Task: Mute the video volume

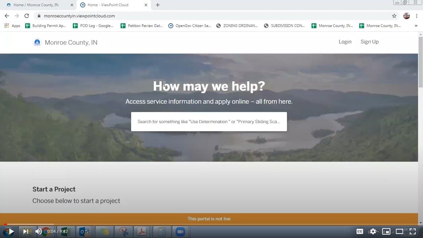Action: (39, 231)
